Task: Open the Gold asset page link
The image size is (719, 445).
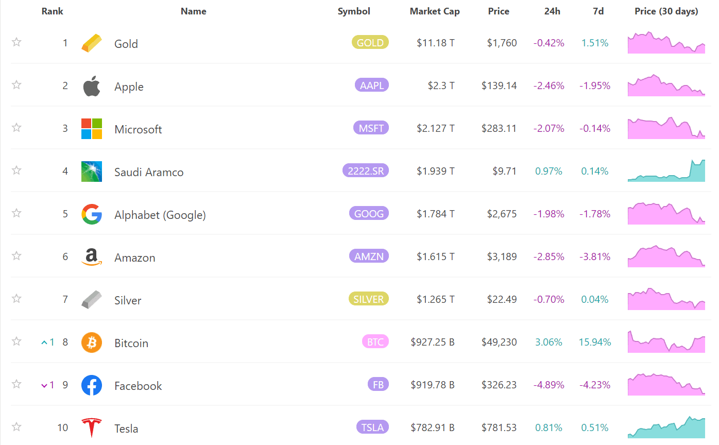Action: [126, 44]
